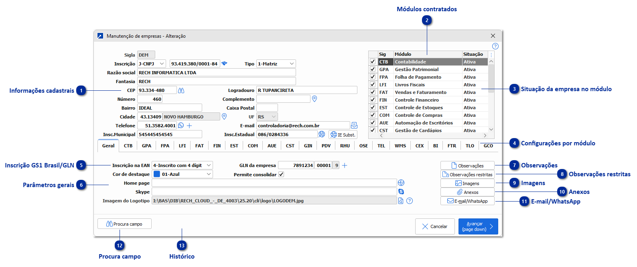Switch to the WMS tab
Image resolution: width=637 pixels, height=267 pixels.
[400, 146]
